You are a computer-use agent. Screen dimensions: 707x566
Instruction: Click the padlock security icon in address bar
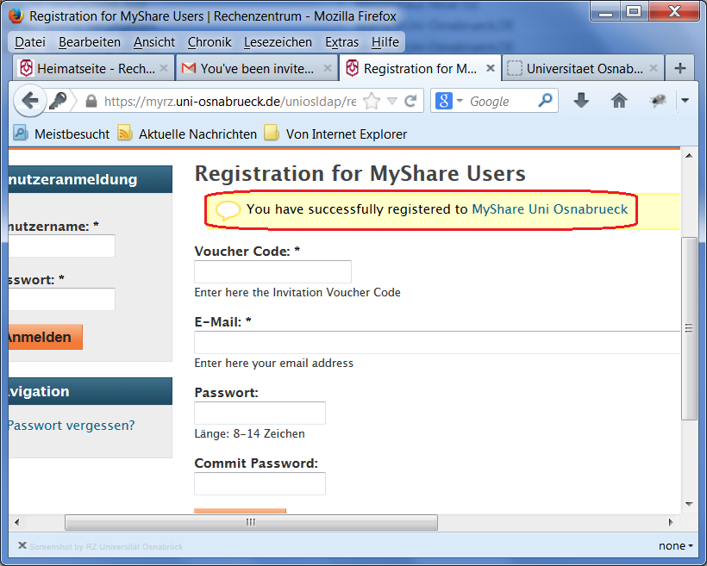pyautogui.click(x=91, y=101)
